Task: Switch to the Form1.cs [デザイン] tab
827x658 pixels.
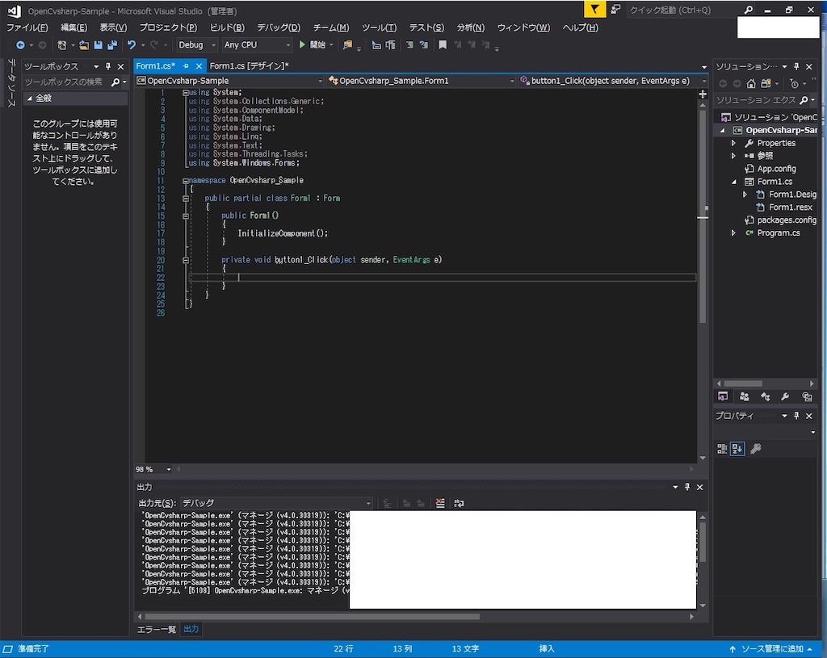Action: (x=249, y=66)
